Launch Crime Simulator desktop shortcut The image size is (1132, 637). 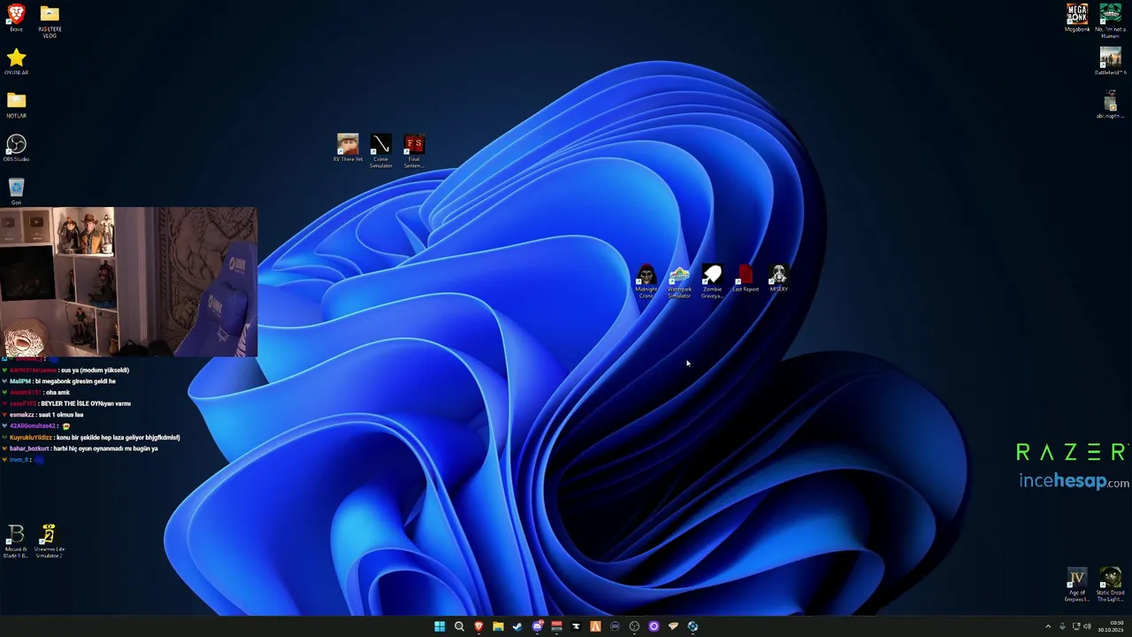tap(380, 150)
